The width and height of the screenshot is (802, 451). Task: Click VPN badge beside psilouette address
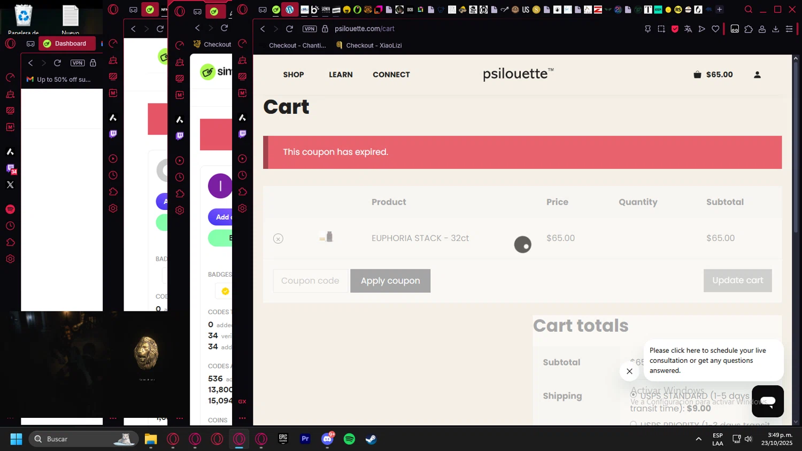pyautogui.click(x=310, y=29)
